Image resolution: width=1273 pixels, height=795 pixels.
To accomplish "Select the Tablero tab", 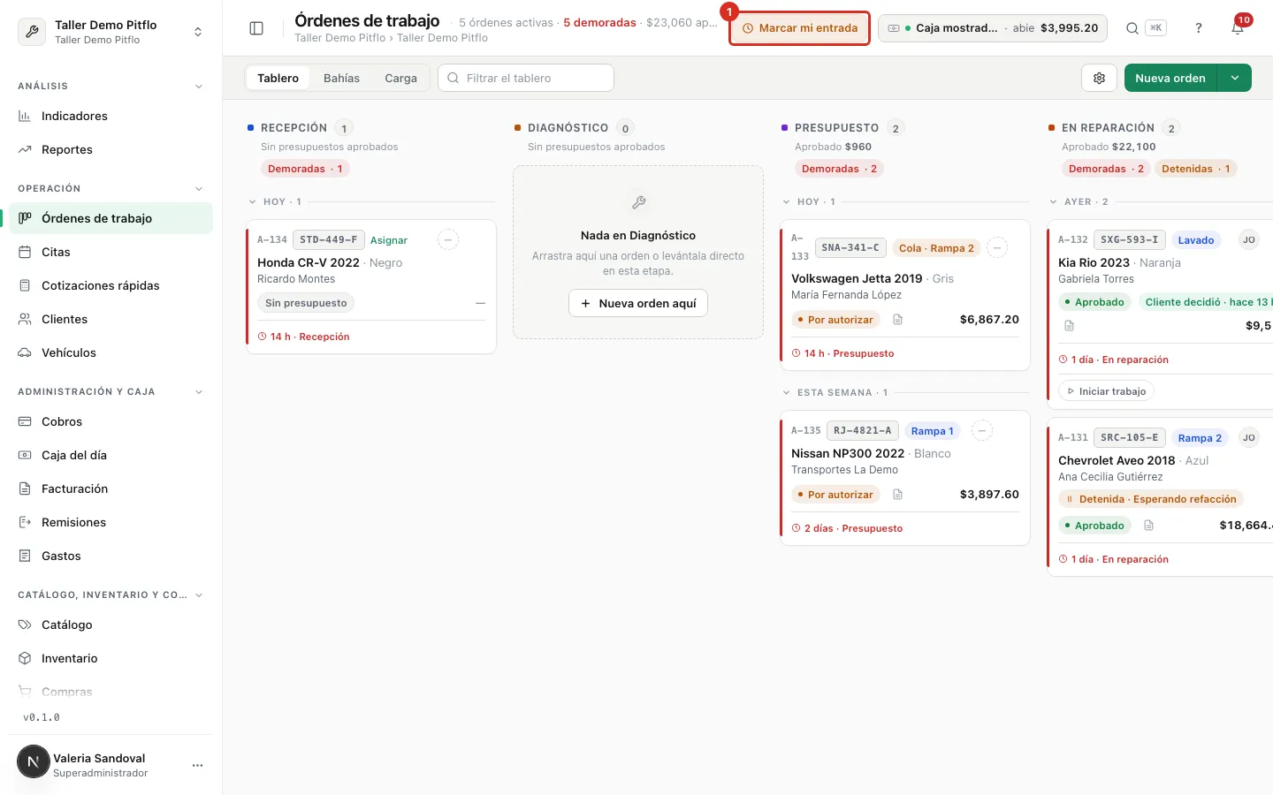I will pos(278,78).
